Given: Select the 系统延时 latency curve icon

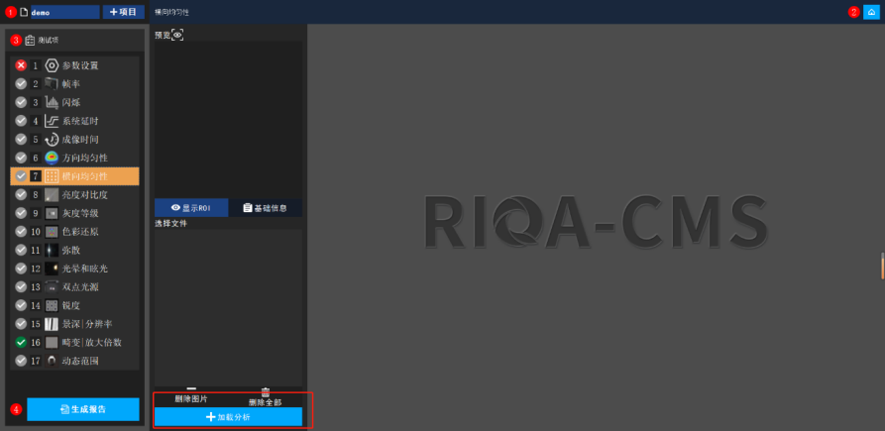Looking at the screenshot, I should tap(52, 121).
